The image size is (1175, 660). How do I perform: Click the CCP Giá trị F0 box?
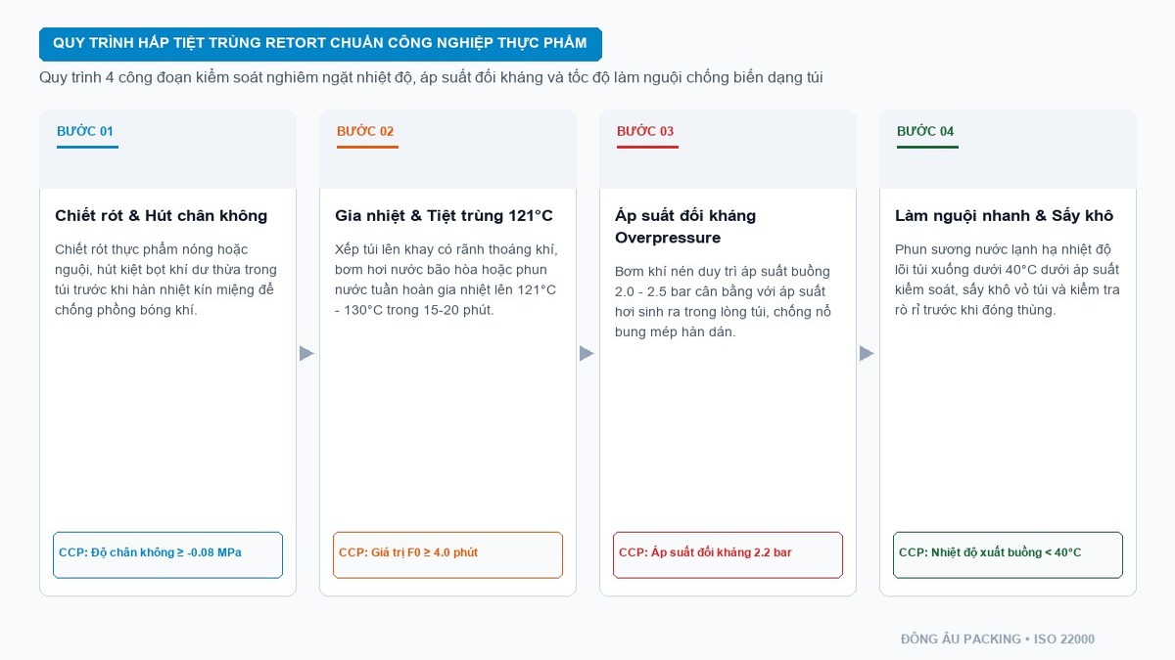pyautogui.click(x=447, y=554)
